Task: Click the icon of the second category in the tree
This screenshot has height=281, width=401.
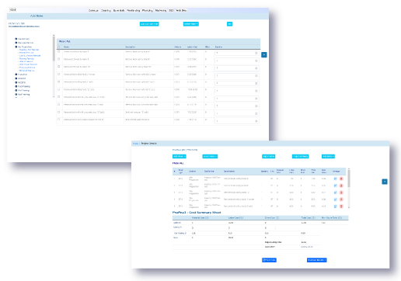Action: (x=16, y=43)
